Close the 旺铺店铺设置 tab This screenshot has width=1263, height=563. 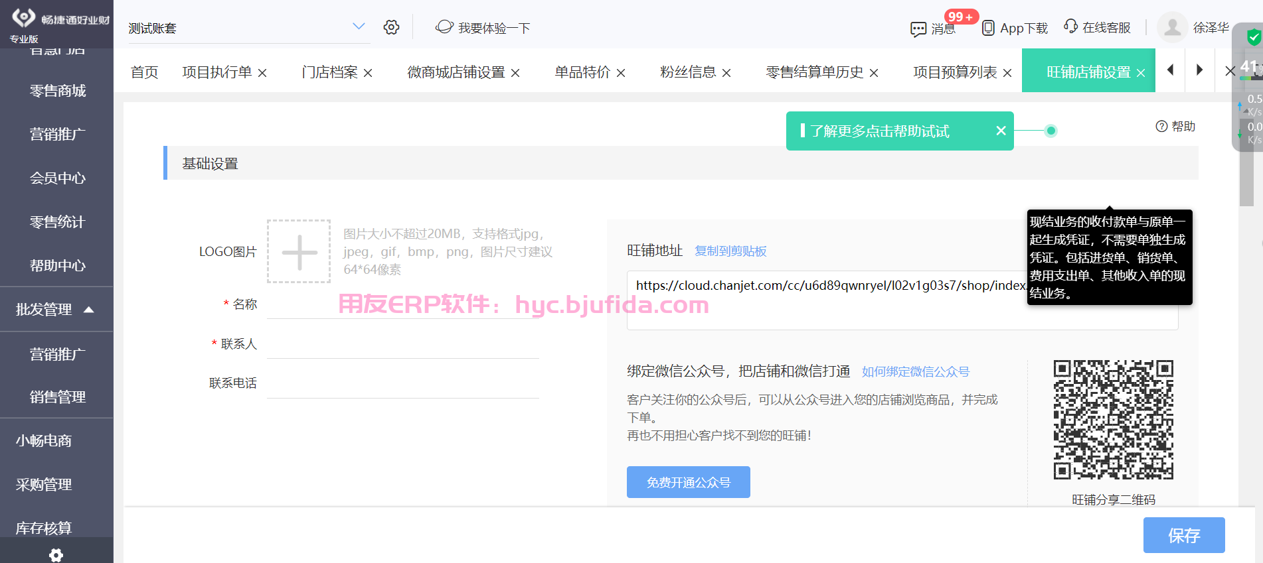tap(1141, 73)
